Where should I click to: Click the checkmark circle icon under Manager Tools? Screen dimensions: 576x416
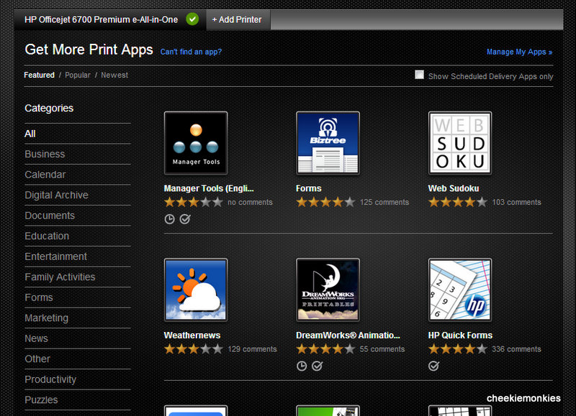tap(185, 219)
